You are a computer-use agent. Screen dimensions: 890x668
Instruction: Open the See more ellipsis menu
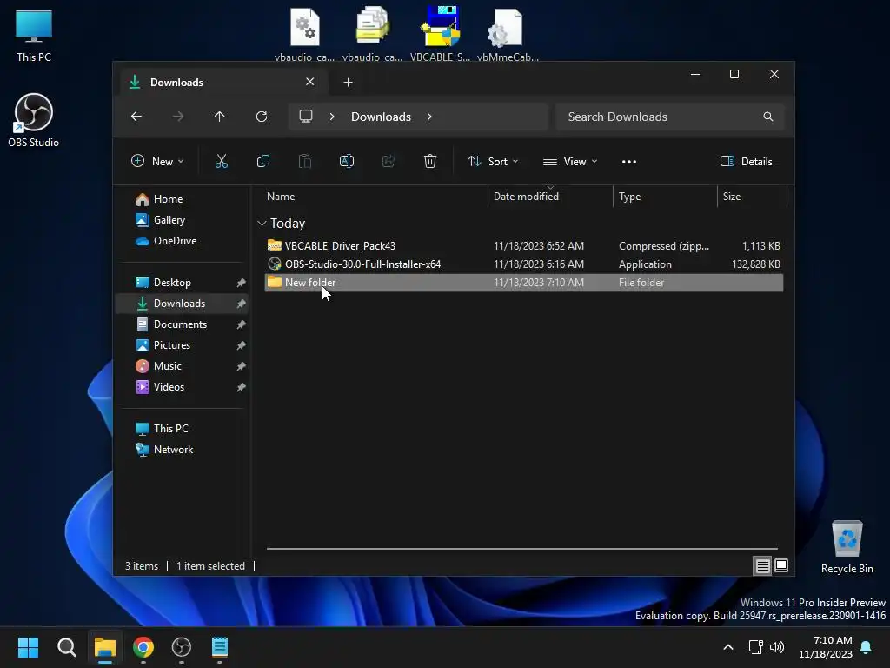tap(629, 161)
